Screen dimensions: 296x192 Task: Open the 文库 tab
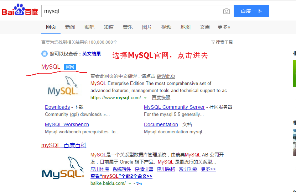click(x=205, y=27)
